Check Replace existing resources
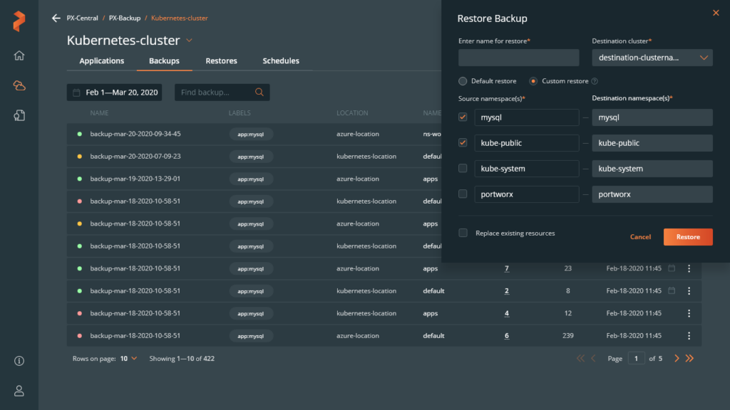730x410 pixels. coord(463,233)
